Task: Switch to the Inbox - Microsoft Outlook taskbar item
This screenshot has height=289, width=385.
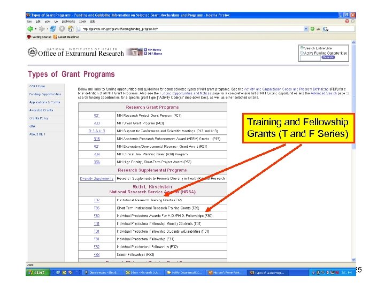Action: point(143,272)
